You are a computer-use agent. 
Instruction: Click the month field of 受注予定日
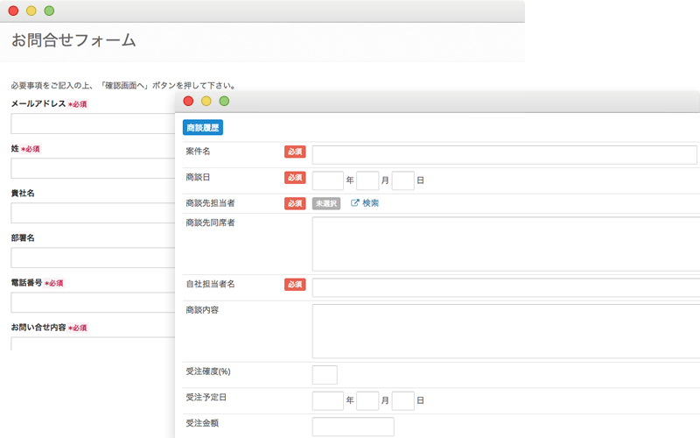tap(367, 401)
